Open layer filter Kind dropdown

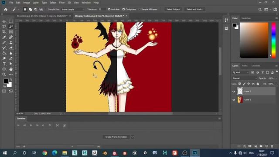click(x=240, y=72)
